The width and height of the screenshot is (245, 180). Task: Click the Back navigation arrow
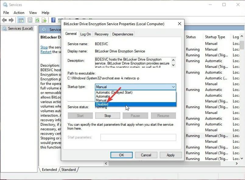pos(4,20)
